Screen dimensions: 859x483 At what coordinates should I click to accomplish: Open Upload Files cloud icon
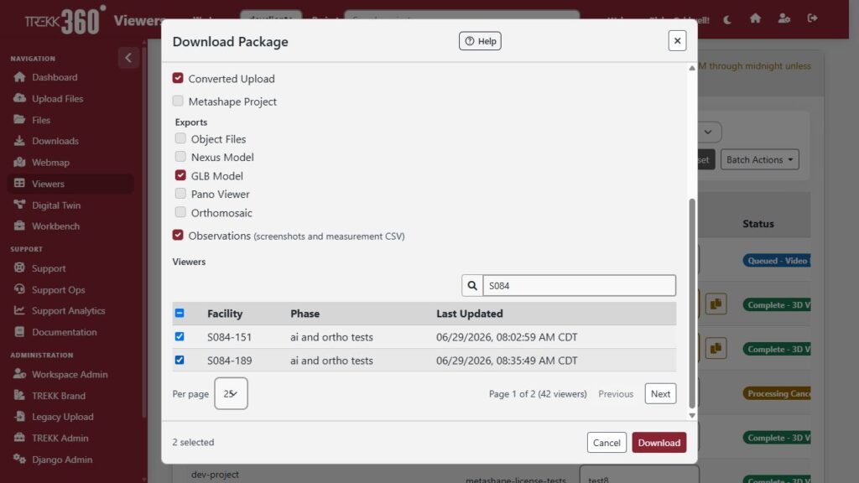coord(20,98)
